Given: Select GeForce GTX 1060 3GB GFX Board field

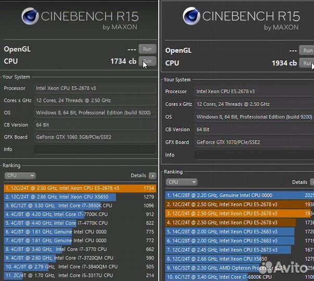Looking at the screenshot, I should 95,137.
